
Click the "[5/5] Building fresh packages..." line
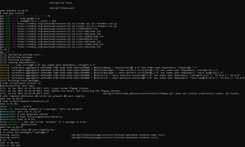(x=22, y=80)
